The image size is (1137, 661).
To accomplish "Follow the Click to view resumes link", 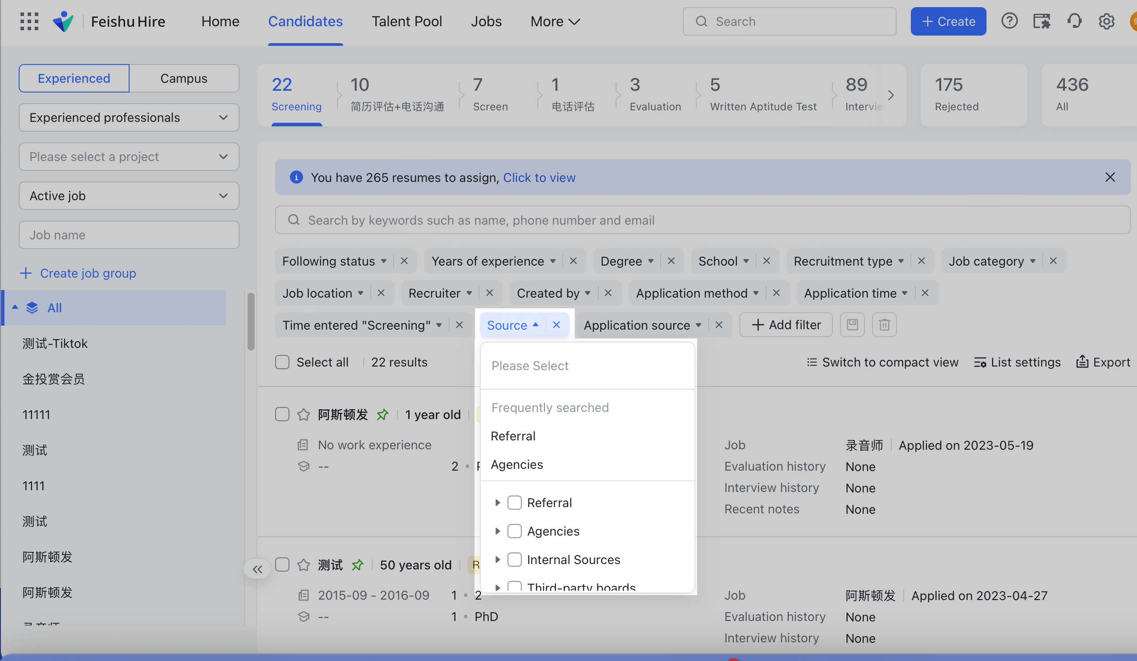I will coord(539,177).
